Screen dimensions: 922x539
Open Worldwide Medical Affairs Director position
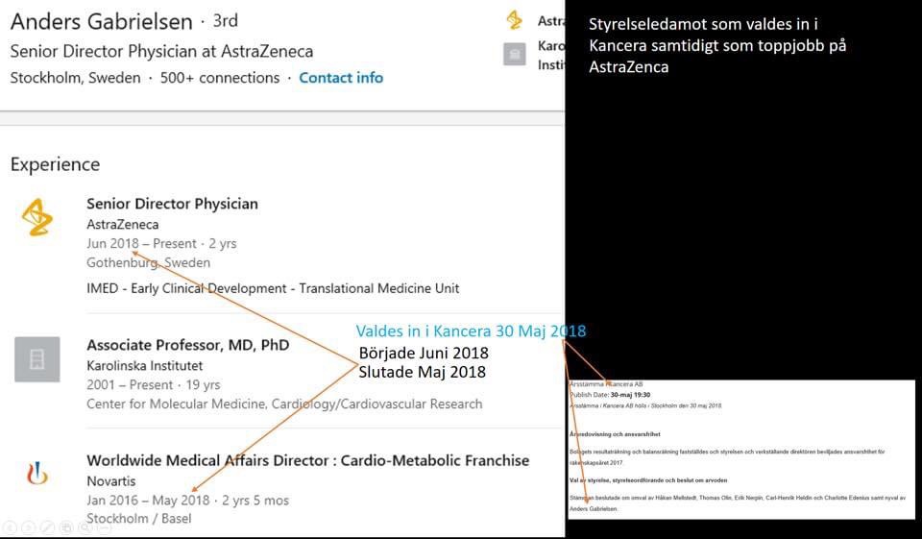[307, 460]
